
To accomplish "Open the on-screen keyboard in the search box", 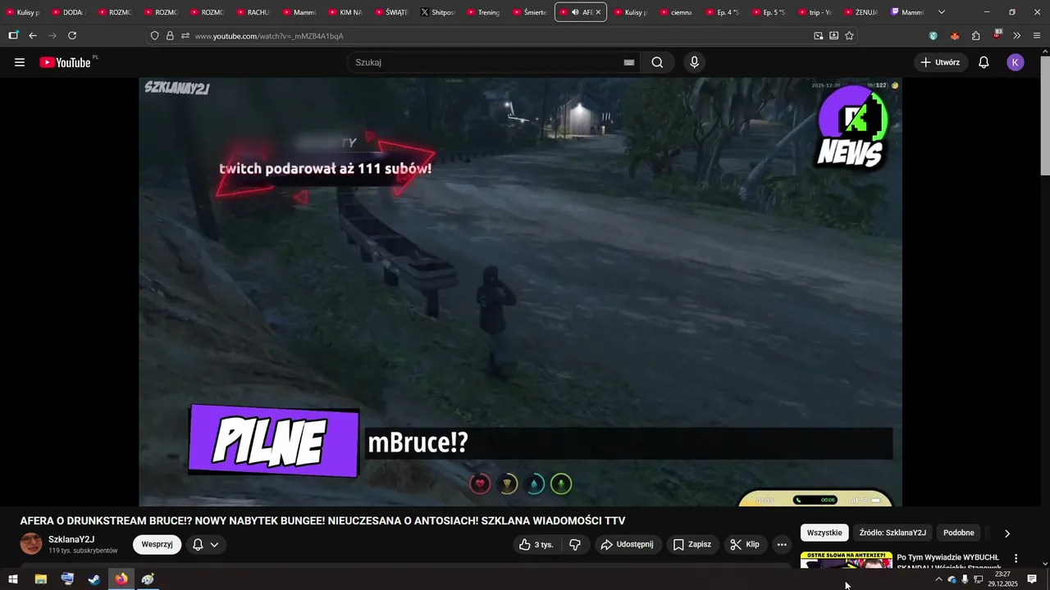I will point(629,62).
